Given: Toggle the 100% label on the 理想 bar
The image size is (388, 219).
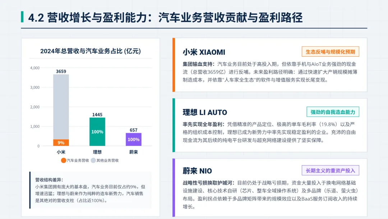Looking at the screenshot, I should click(x=97, y=131).
